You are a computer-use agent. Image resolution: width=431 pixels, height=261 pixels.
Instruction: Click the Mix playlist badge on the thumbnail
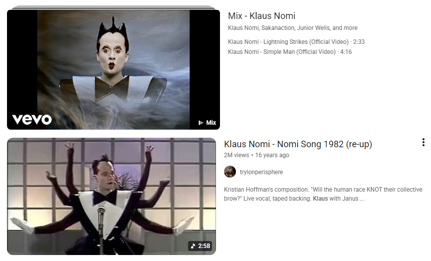tap(207, 123)
